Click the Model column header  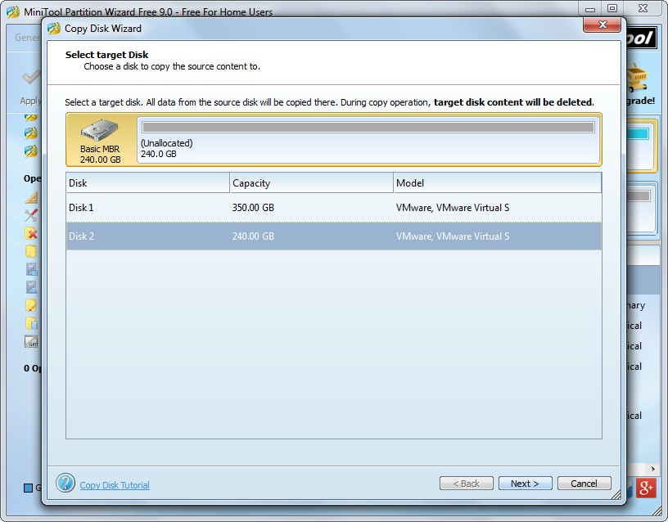[x=497, y=183]
